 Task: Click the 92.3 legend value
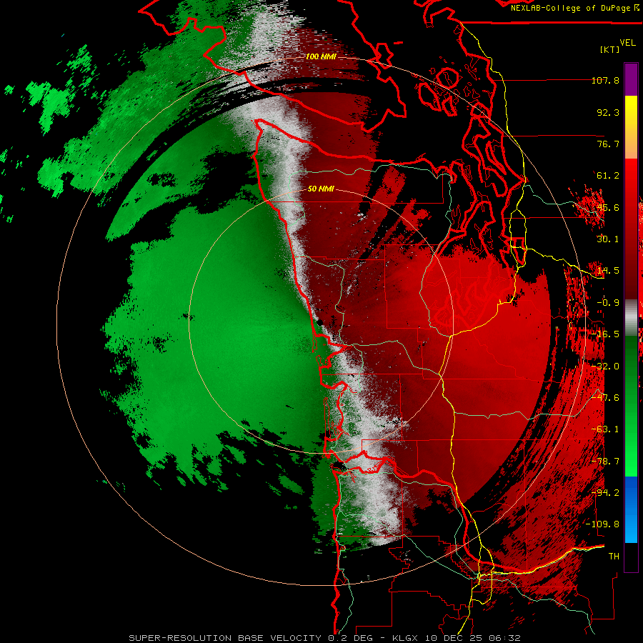tap(608, 112)
